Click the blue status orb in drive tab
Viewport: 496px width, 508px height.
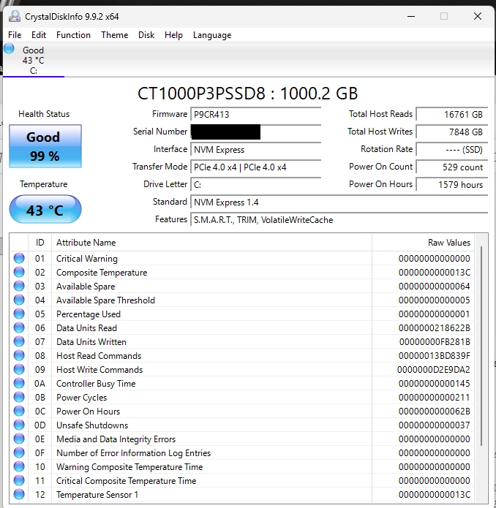click(9, 48)
